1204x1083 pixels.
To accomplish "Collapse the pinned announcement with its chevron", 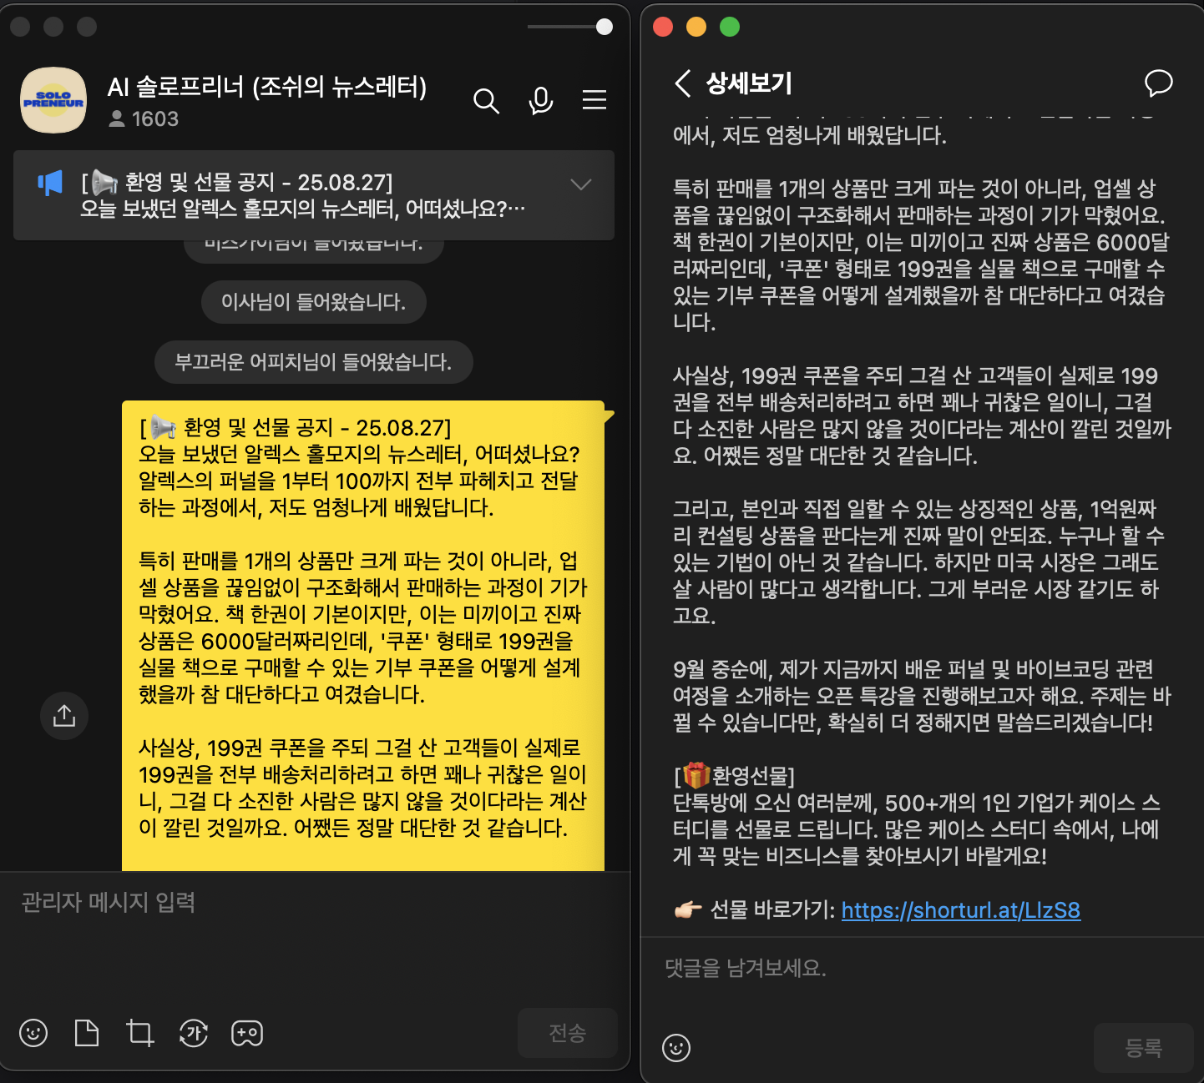I will point(580,185).
